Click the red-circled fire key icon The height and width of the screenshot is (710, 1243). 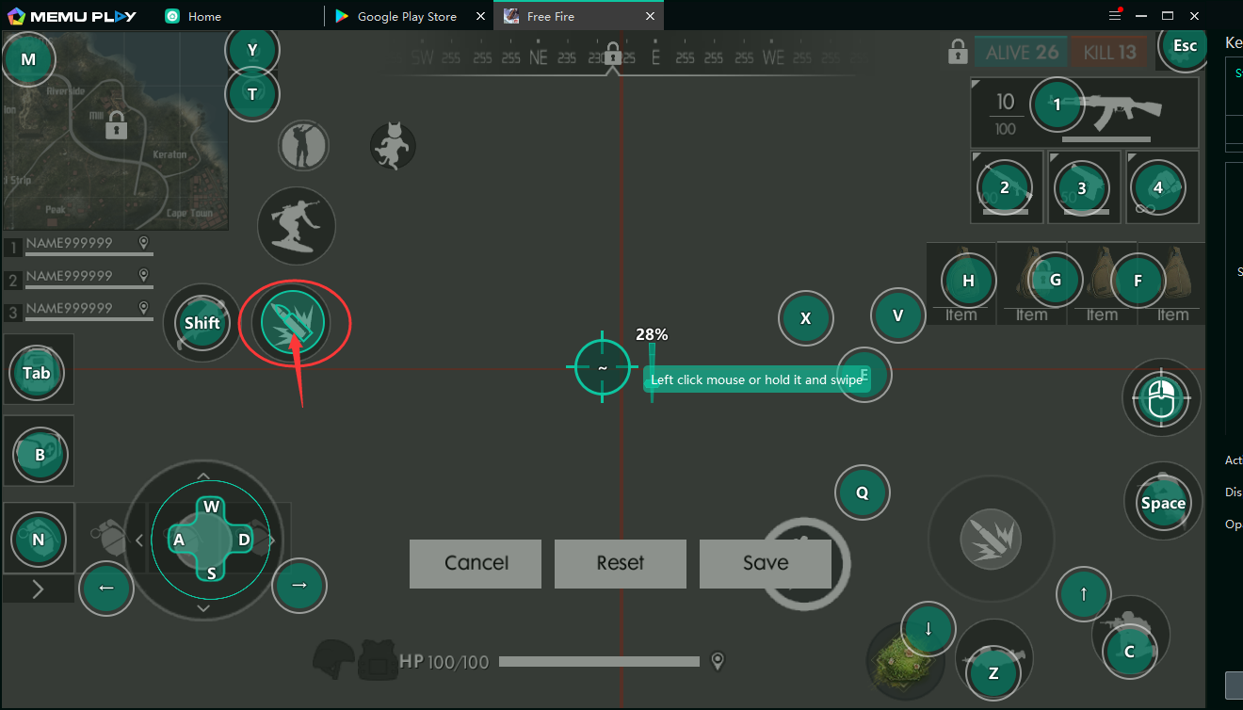(x=293, y=323)
